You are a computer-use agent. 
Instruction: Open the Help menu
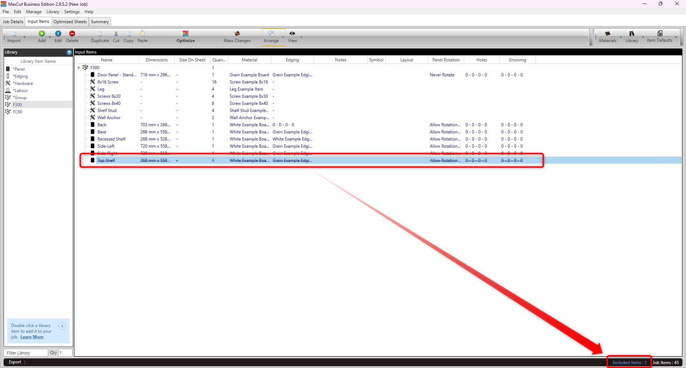[x=89, y=12]
